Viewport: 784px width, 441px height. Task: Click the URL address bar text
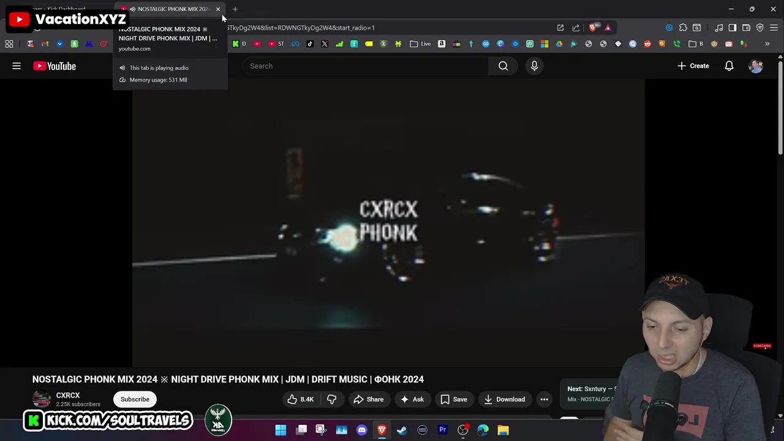tap(300, 28)
